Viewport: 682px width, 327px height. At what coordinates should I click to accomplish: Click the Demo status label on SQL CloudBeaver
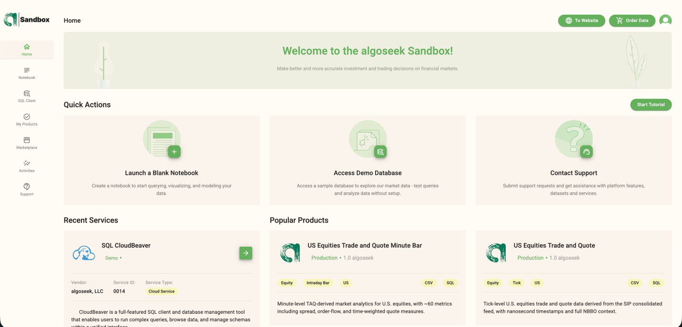(x=112, y=258)
